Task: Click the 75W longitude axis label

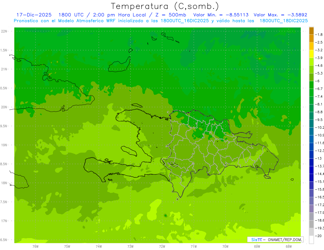Action: (67, 246)
